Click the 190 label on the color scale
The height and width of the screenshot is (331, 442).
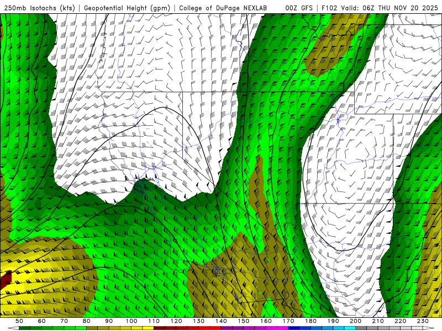(333, 321)
